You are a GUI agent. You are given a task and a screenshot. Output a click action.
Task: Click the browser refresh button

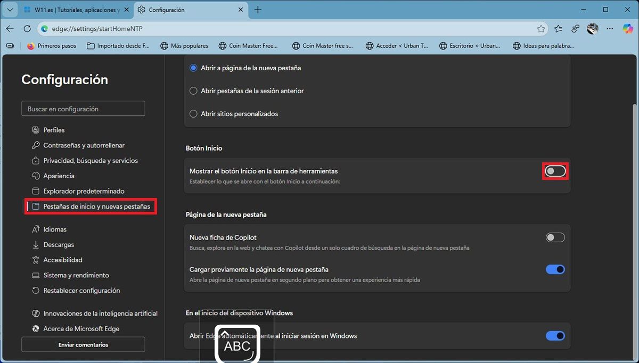coord(27,29)
